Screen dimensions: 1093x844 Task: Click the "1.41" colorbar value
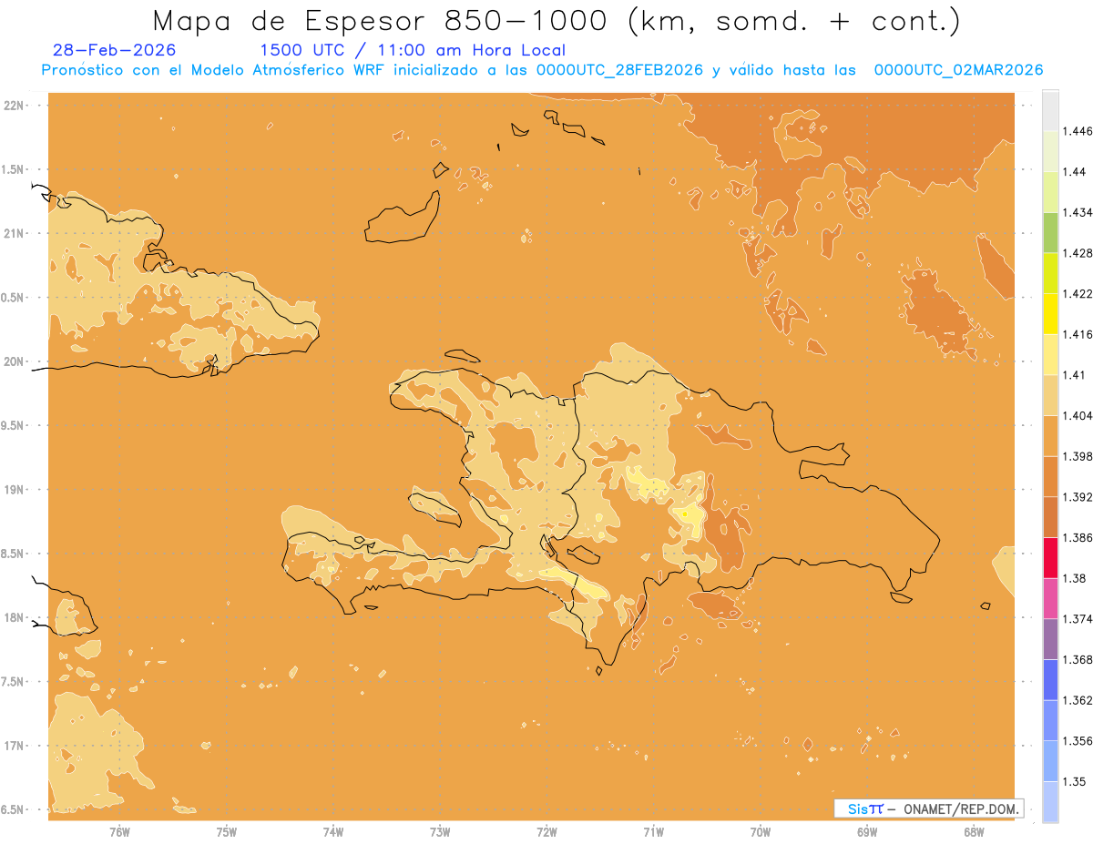(x=1074, y=375)
